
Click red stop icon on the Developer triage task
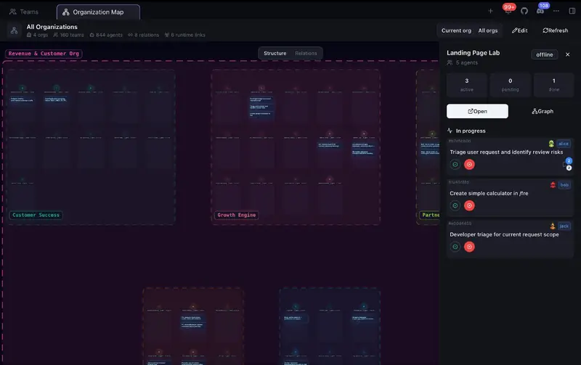coord(469,247)
